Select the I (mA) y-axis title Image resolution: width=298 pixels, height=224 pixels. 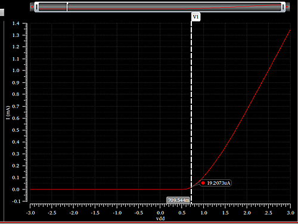(8, 113)
